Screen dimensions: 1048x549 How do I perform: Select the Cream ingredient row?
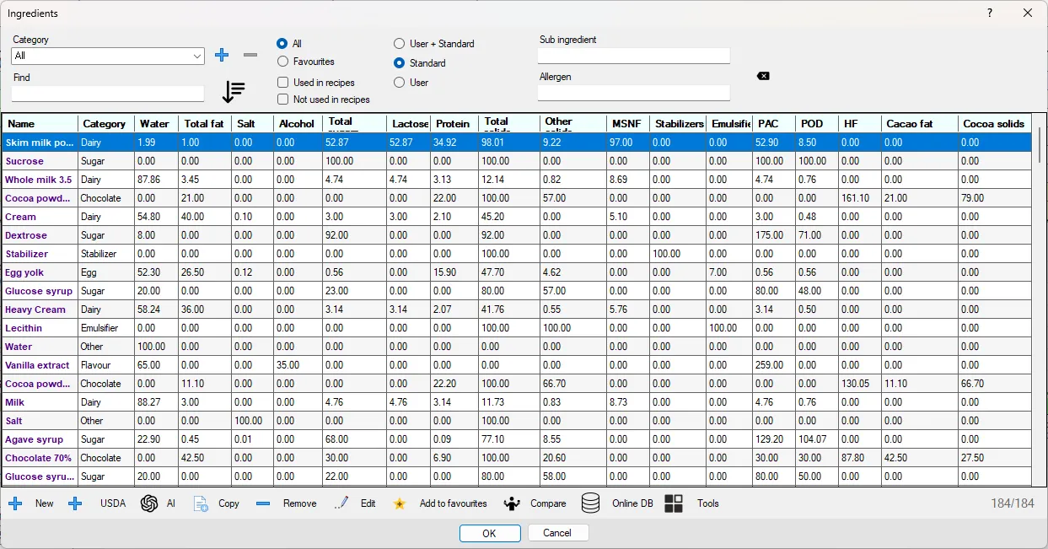tap(517, 217)
